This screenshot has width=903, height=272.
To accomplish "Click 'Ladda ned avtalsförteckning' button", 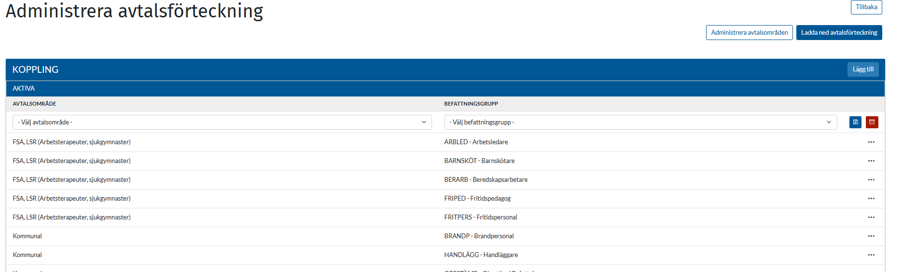I will click(x=839, y=33).
